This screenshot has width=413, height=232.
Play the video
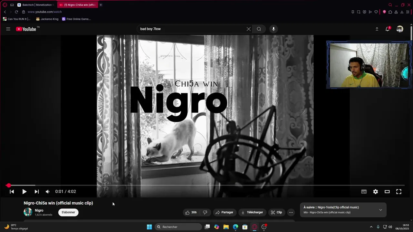24,191
